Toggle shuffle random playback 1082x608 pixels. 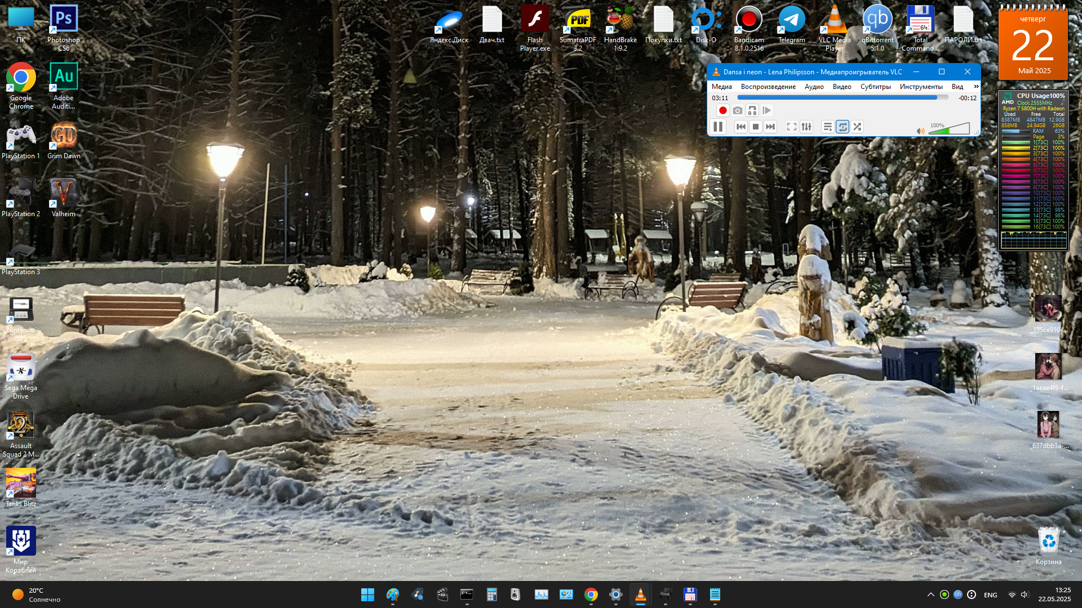[857, 127]
